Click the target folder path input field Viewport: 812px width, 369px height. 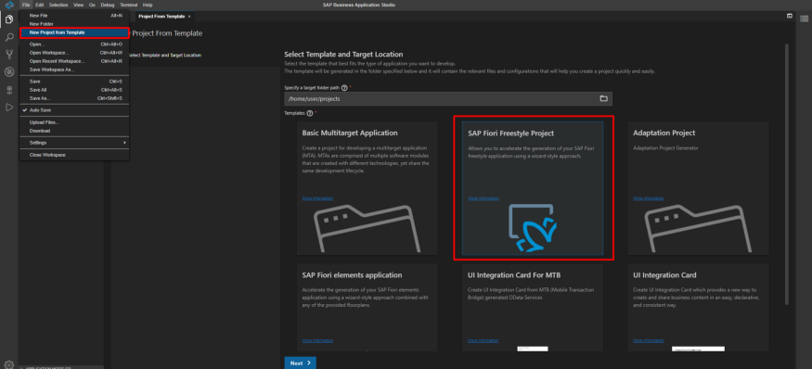448,98
